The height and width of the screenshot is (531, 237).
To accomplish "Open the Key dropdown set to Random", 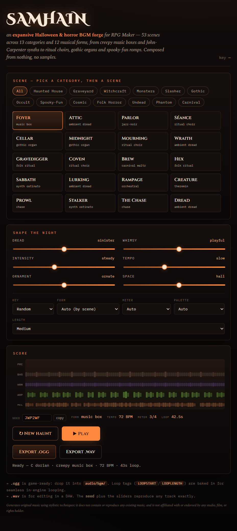I will pyautogui.click(x=33, y=309).
